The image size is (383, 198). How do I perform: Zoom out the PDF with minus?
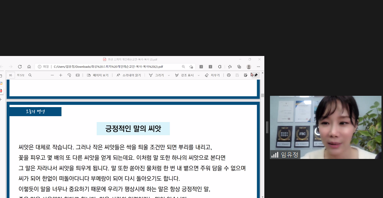pos(52,75)
